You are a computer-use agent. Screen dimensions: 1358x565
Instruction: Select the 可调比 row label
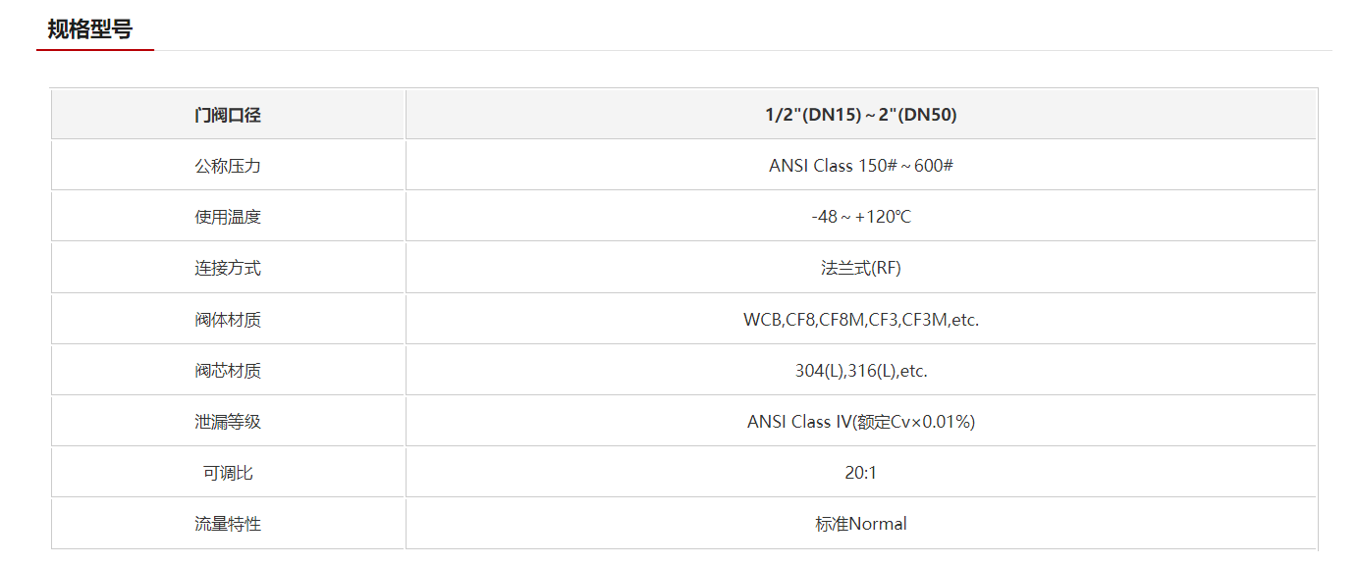(228, 473)
